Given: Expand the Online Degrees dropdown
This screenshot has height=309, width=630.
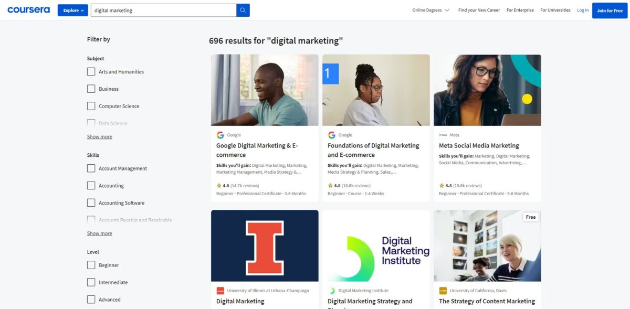Looking at the screenshot, I should (430, 9).
